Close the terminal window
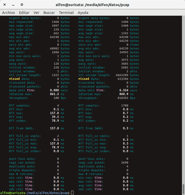Viewport: 185px width, 195px height. pos(5,5)
